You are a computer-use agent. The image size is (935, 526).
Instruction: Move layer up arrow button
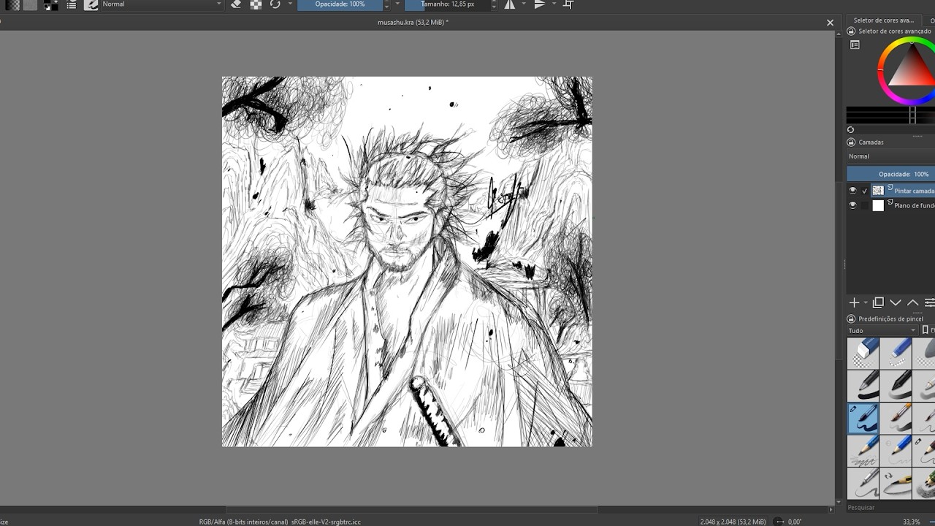pyautogui.click(x=912, y=302)
